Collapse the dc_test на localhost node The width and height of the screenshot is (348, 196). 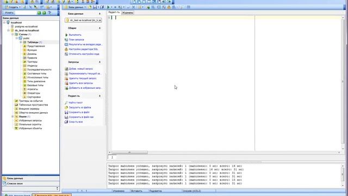pyautogui.click(x=9, y=30)
